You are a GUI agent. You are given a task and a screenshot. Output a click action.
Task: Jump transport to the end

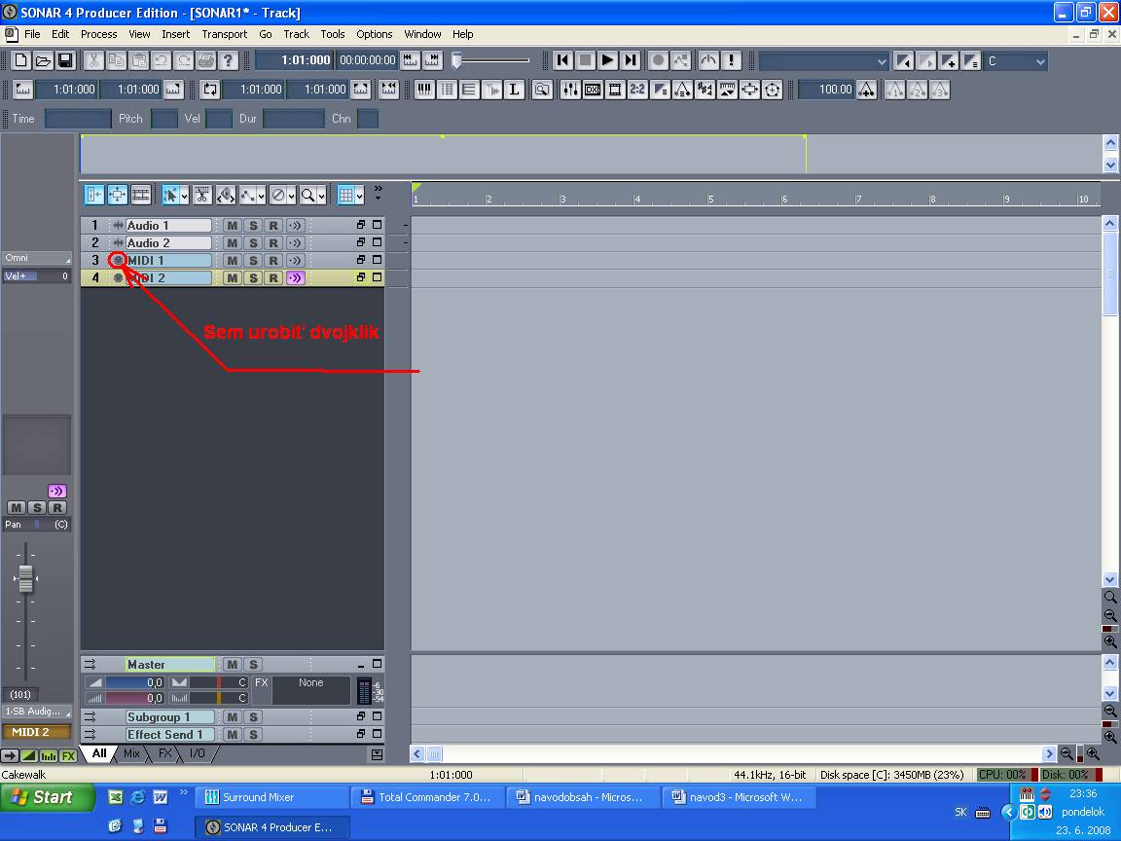(x=630, y=60)
